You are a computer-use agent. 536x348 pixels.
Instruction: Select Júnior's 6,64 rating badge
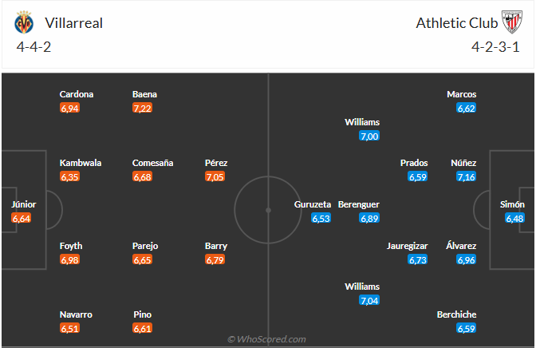[22, 218]
